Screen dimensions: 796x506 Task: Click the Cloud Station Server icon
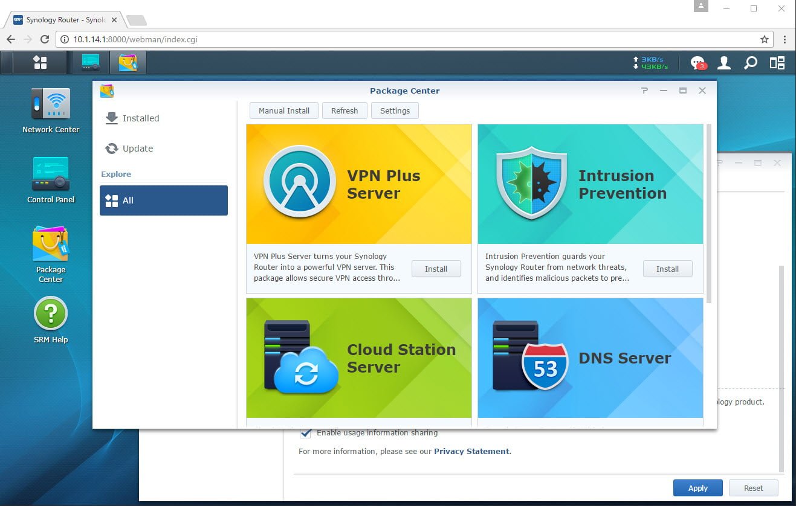coord(300,357)
